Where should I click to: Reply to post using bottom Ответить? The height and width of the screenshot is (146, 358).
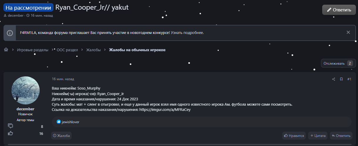tap(341, 136)
